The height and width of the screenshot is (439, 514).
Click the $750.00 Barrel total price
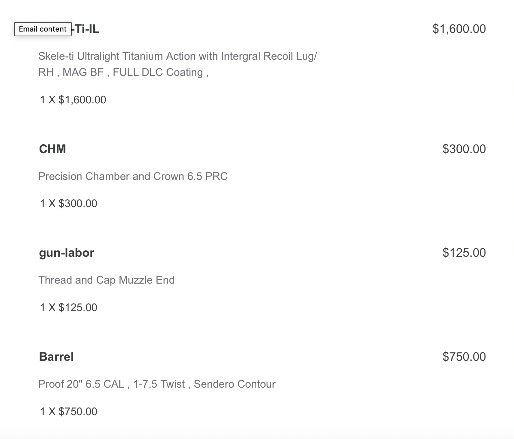(464, 357)
